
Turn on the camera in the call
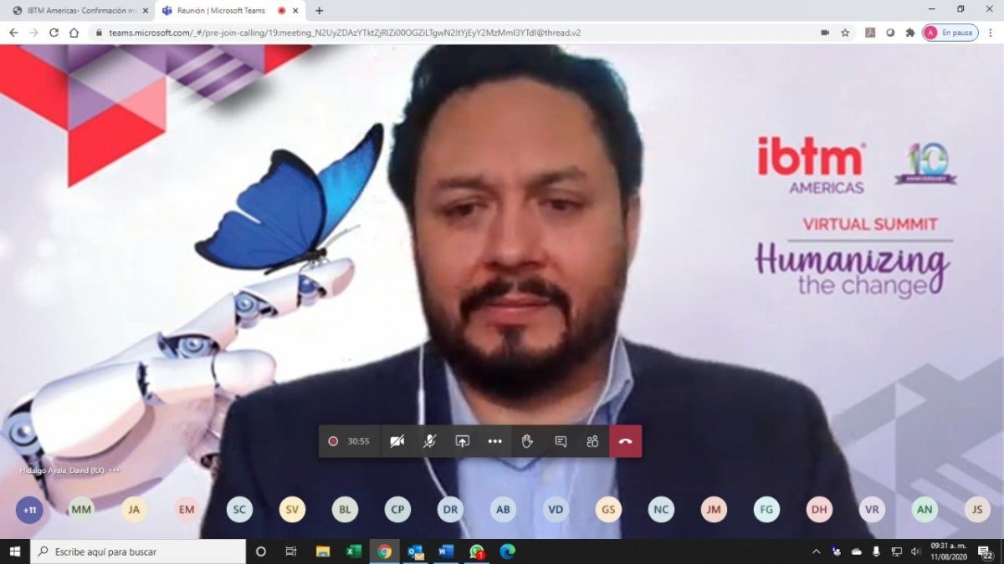[397, 440]
